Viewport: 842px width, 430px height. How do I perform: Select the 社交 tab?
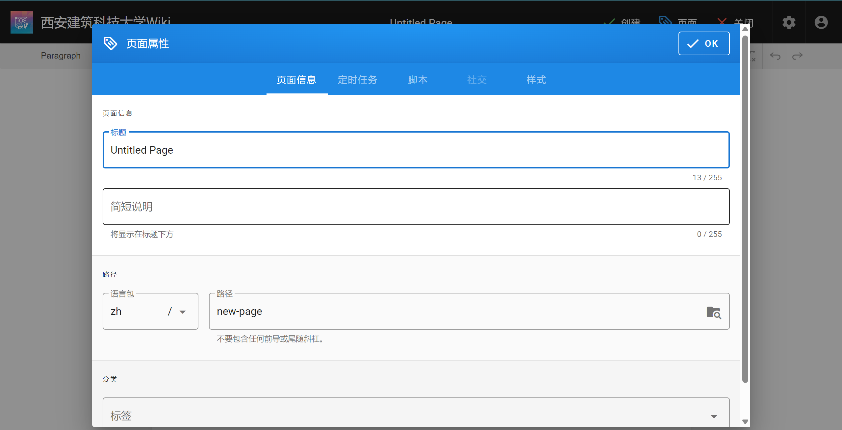pos(477,80)
